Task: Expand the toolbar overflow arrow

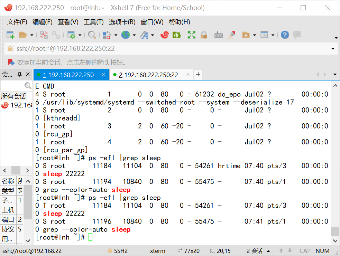Action: point(336,38)
